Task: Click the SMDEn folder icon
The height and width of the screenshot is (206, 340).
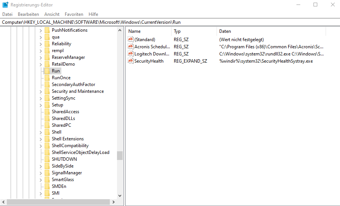Action: tap(47, 186)
